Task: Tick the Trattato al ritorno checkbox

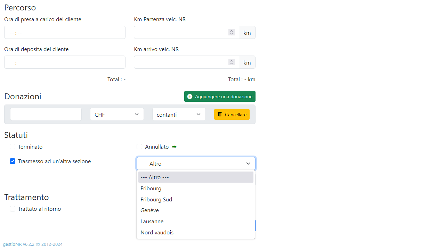Action: point(13,209)
